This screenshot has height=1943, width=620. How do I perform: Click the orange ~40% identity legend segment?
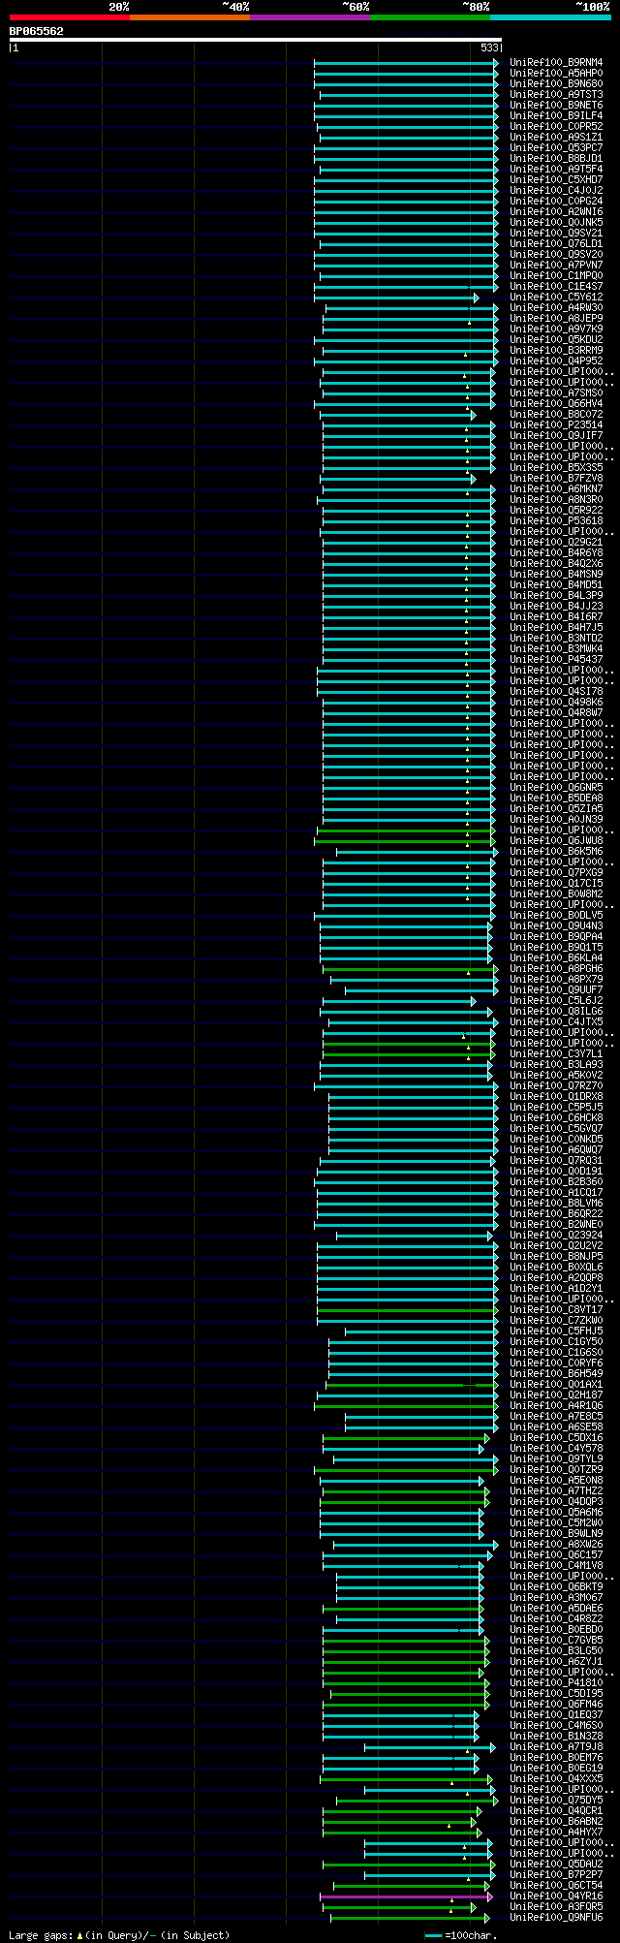(x=190, y=17)
